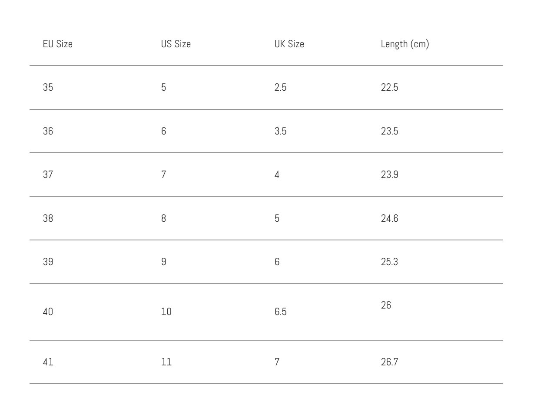Click UK size 6.5 value

(x=280, y=312)
